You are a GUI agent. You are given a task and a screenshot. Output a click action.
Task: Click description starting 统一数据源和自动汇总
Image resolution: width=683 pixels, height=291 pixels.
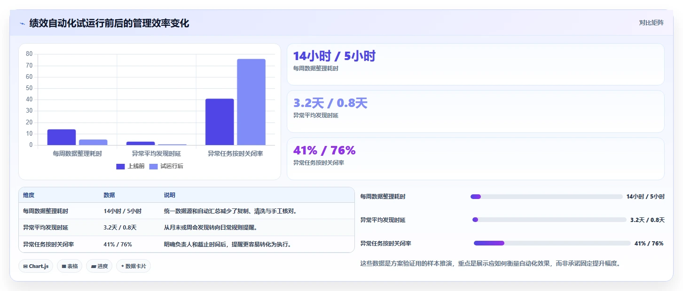pyautogui.click(x=230, y=211)
